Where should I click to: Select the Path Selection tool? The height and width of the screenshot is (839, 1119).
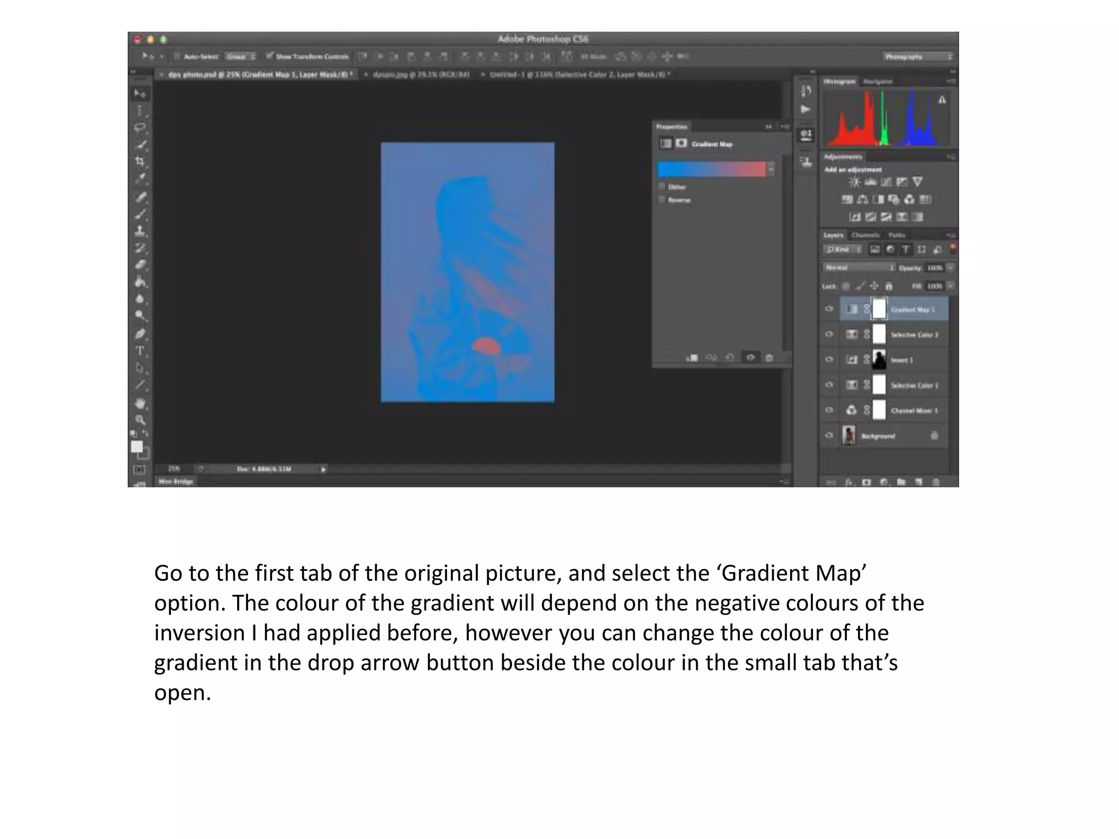(140, 367)
